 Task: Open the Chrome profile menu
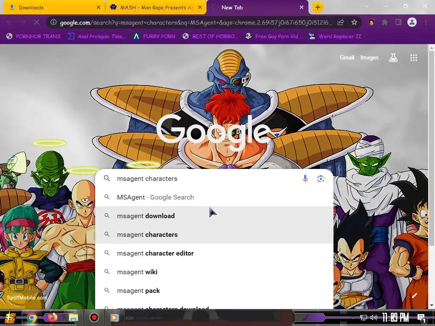[412, 22]
